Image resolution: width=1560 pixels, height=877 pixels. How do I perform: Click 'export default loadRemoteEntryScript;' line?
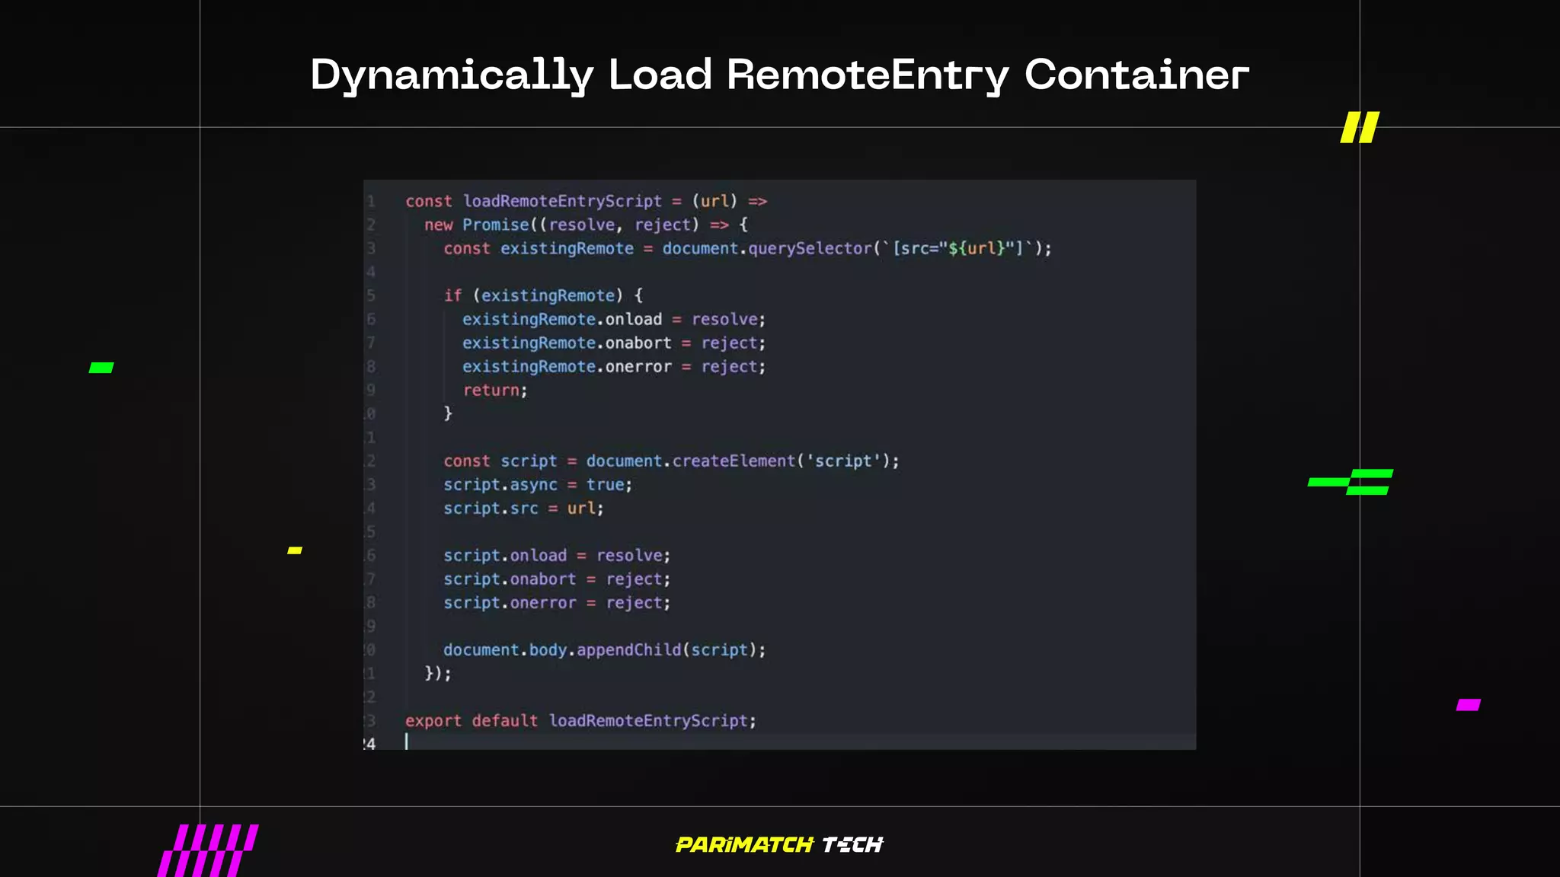pyautogui.click(x=580, y=720)
